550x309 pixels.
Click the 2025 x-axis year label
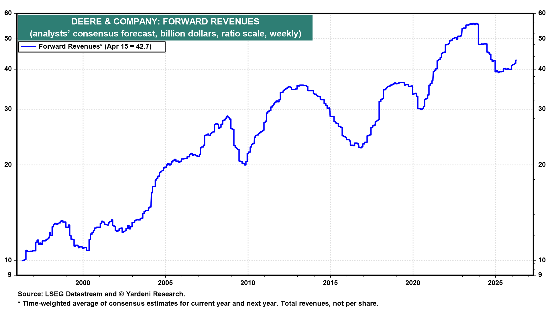[x=495, y=283]
